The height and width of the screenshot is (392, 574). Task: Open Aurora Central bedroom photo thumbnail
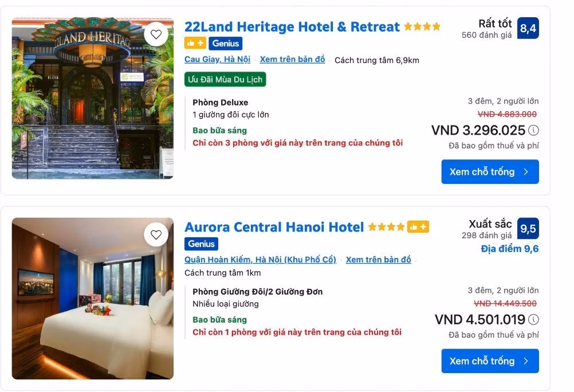point(92,299)
